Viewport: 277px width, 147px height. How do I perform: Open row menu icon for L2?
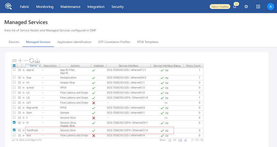pyautogui.click(x=20, y=93)
